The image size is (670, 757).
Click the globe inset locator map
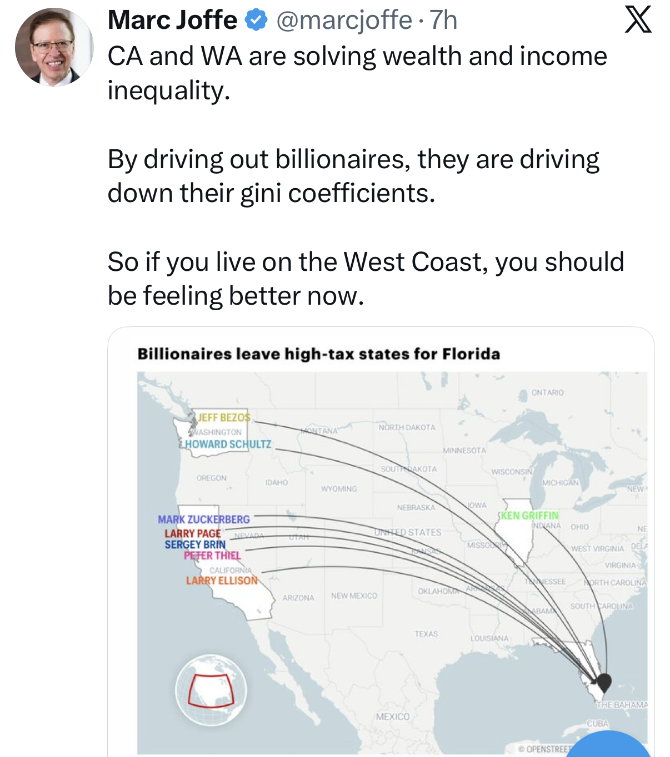(x=211, y=690)
